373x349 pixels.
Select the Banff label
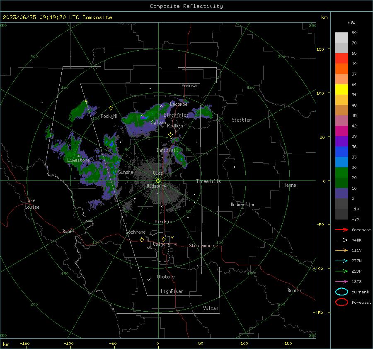(x=68, y=231)
